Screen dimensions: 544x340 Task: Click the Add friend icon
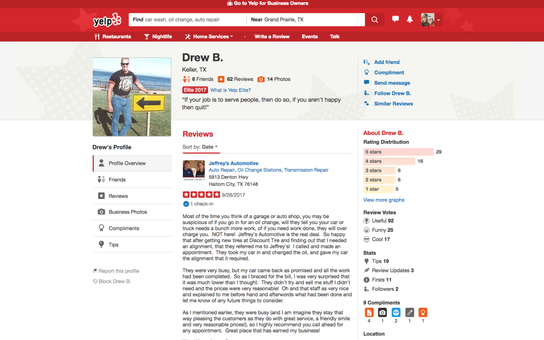tap(366, 62)
